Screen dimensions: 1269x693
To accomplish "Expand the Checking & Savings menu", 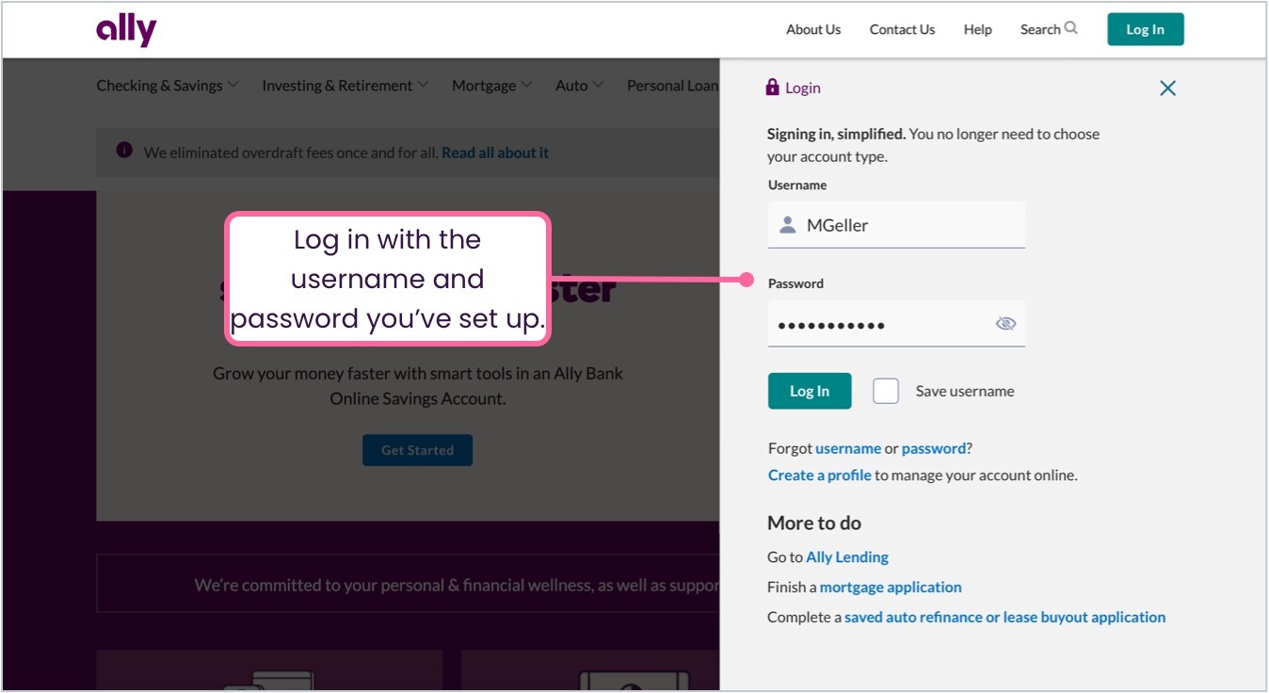I will tap(168, 86).
